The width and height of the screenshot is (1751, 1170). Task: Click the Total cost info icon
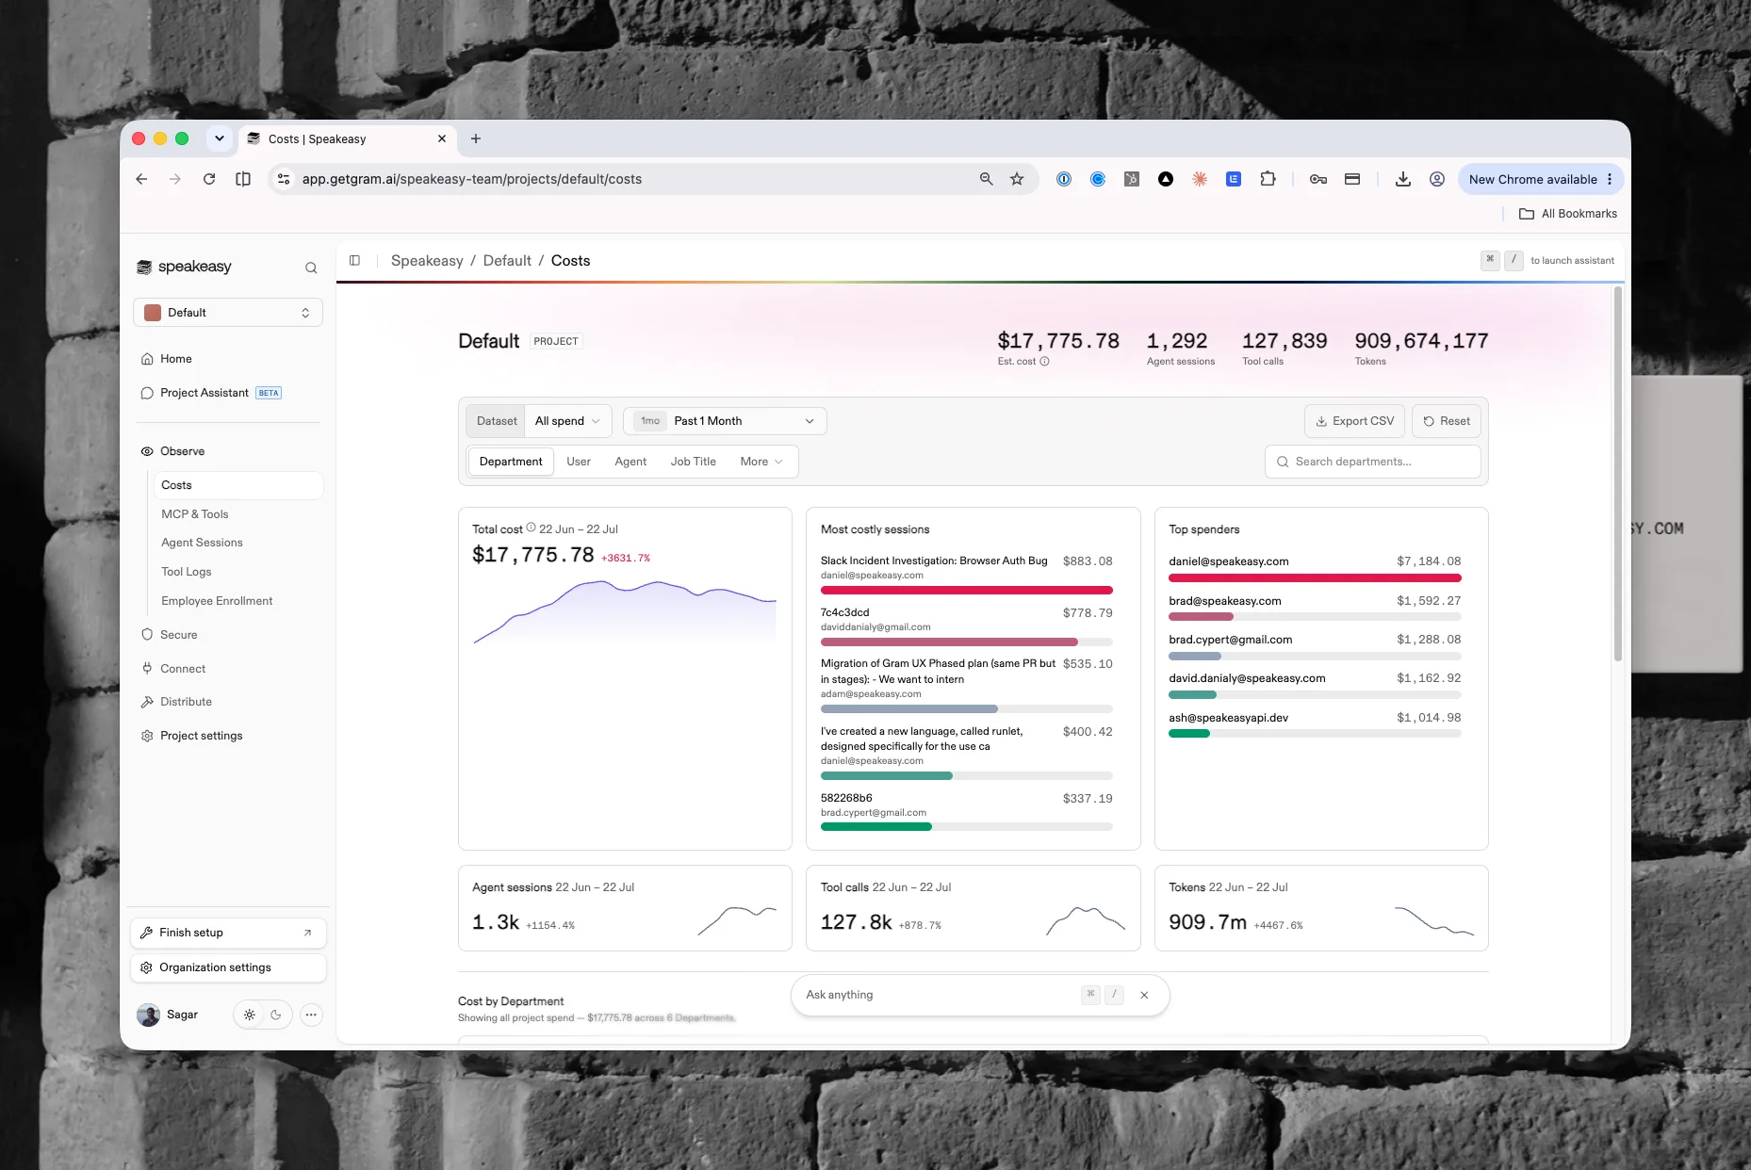(x=531, y=528)
